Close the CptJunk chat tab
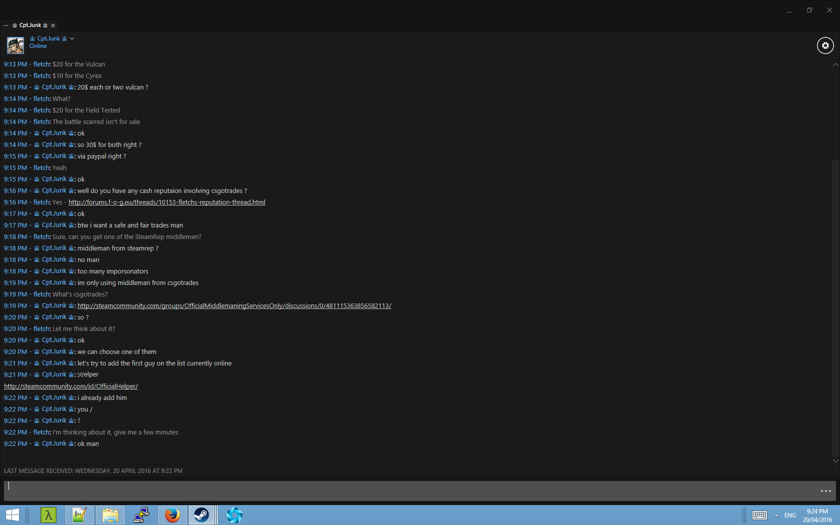This screenshot has width=840, height=525. [x=53, y=25]
